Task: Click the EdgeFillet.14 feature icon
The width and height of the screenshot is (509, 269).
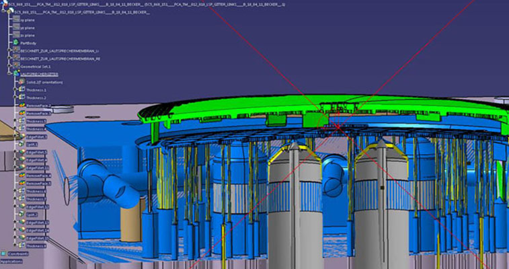Action: click(22, 229)
